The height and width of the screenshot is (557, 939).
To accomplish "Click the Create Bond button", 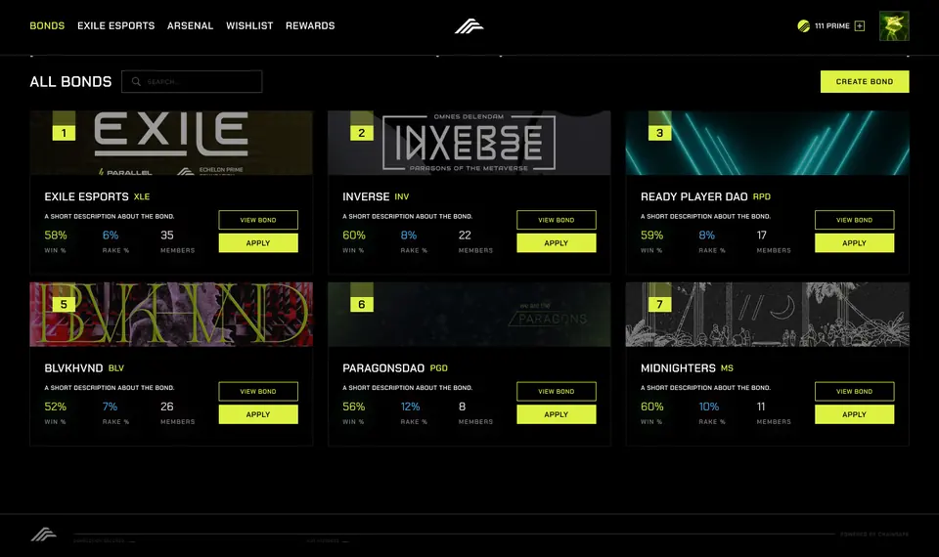I will (x=864, y=81).
